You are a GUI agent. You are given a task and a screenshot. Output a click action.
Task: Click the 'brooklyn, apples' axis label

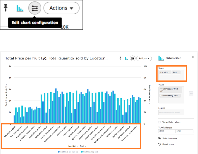[10, 131]
